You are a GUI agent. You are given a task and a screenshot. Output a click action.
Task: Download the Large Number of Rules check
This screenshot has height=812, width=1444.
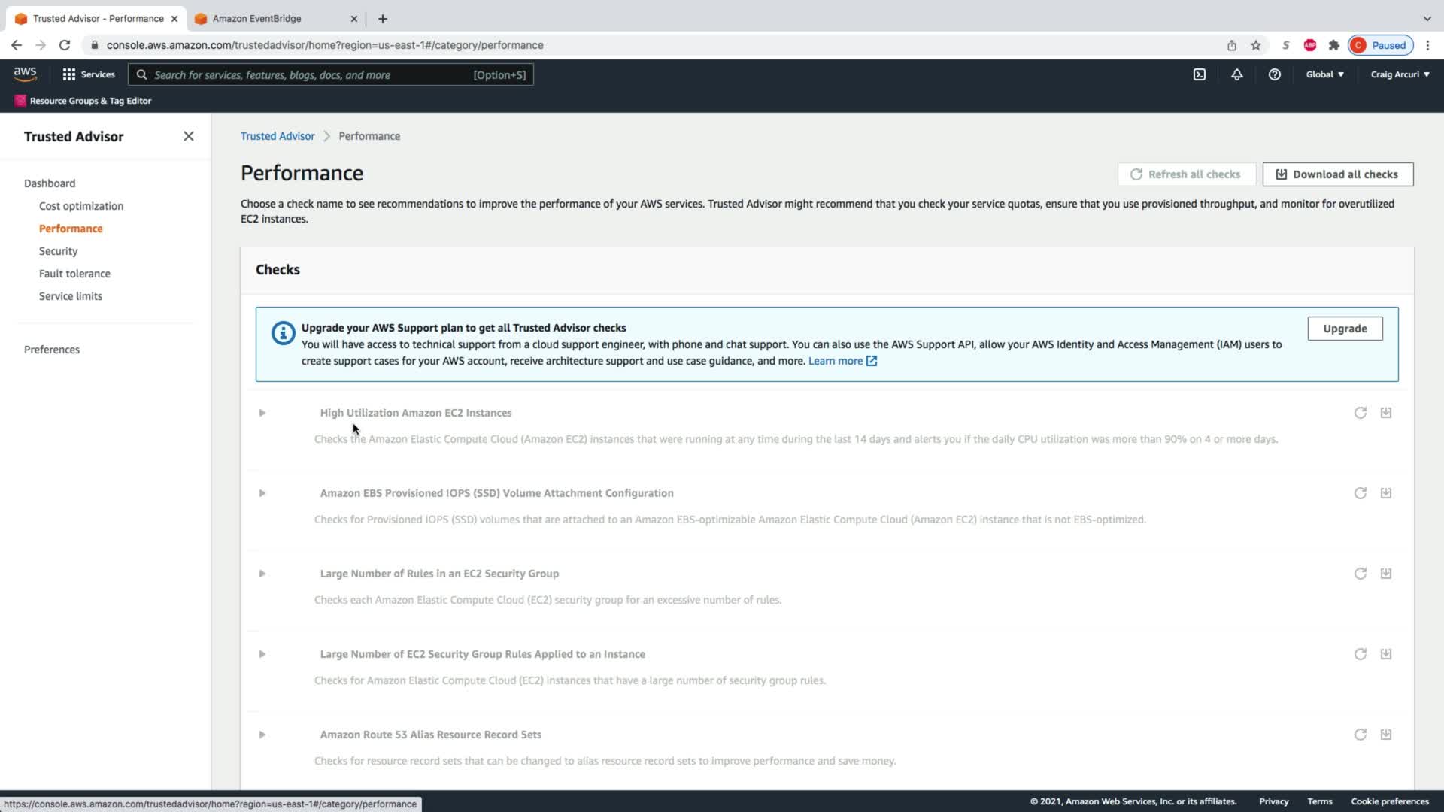pos(1385,574)
